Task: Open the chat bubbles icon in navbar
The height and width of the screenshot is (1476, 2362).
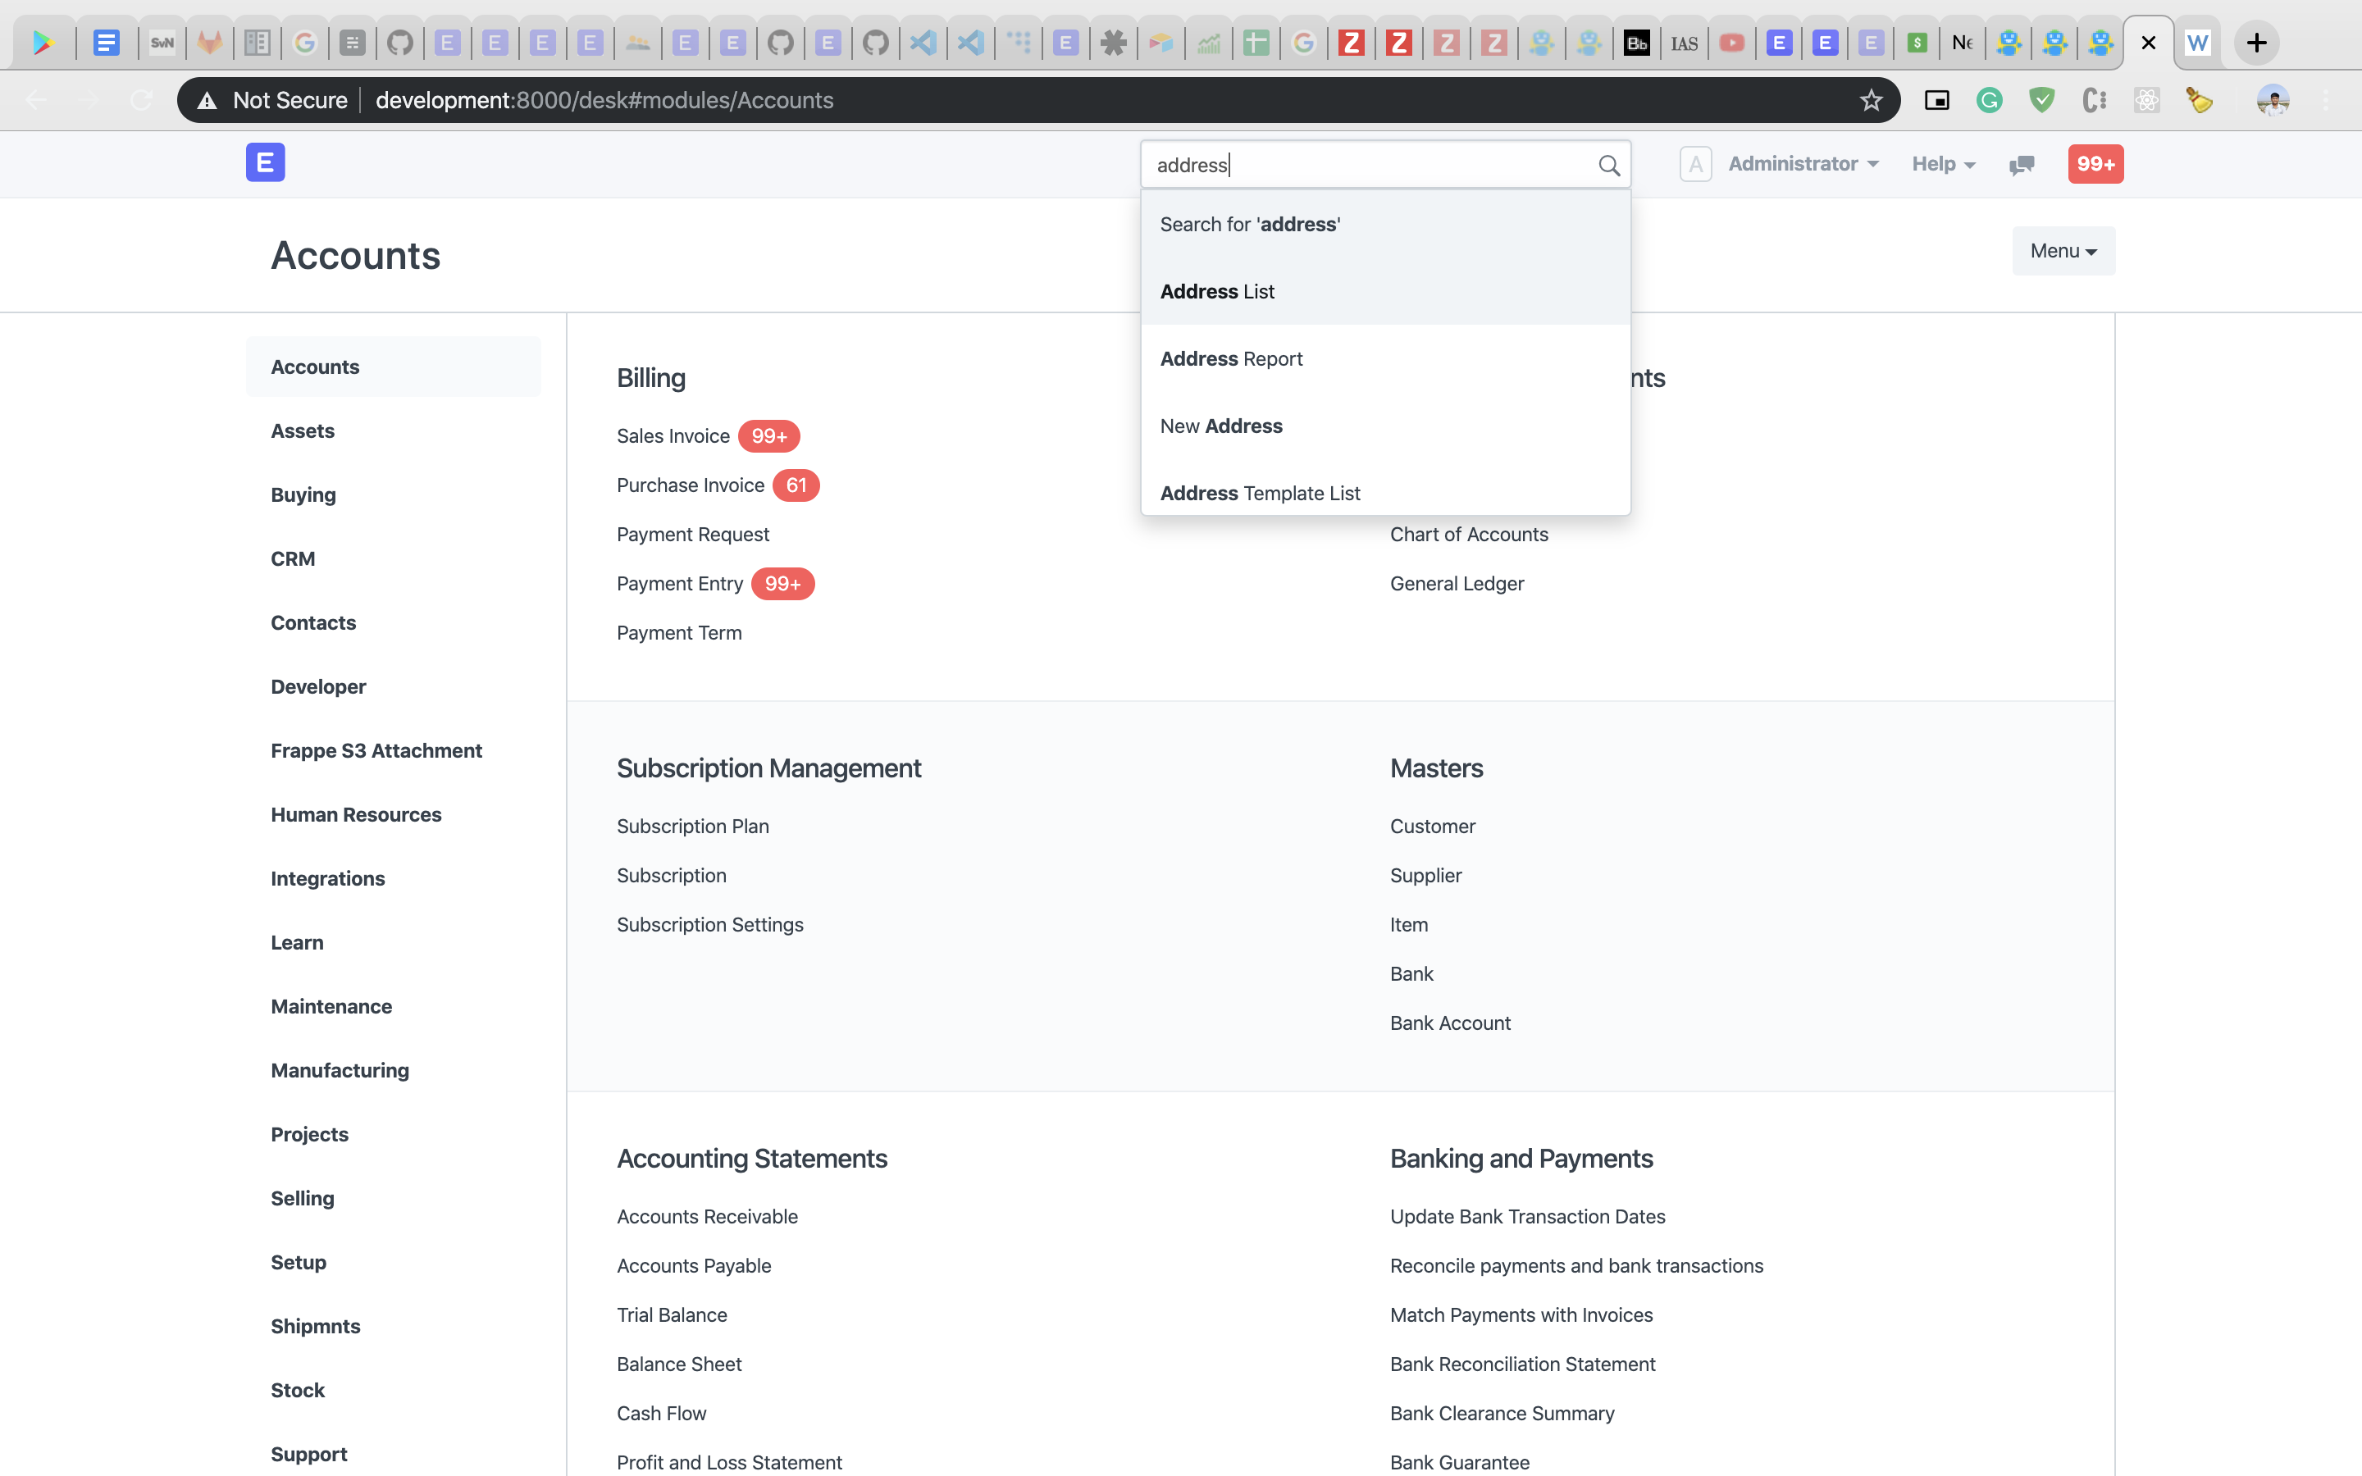Action: [2022, 165]
